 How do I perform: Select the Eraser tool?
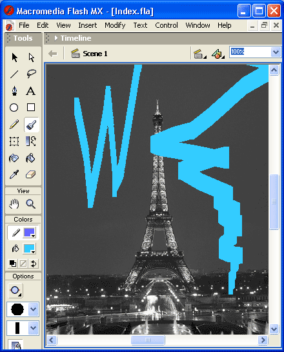[31, 174]
